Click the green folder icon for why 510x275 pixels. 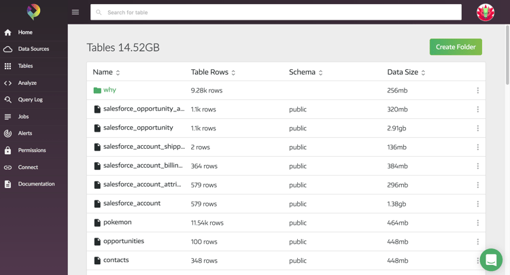coord(97,90)
